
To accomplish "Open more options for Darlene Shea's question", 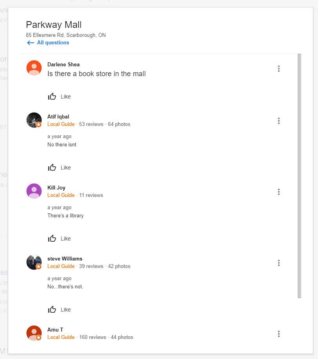I will pyautogui.click(x=278, y=69).
